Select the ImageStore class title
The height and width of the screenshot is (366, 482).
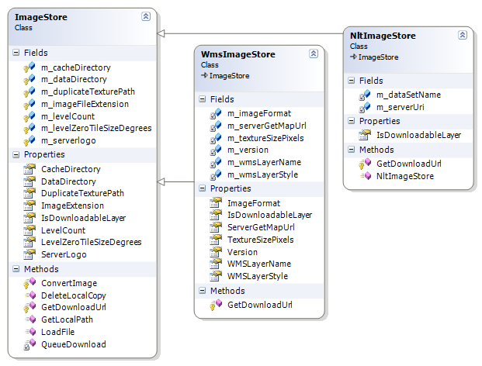(x=41, y=17)
